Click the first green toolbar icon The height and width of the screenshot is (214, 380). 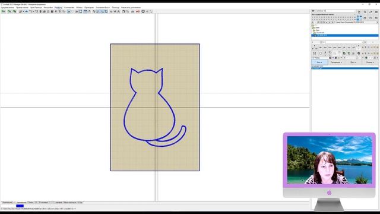pos(4,11)
